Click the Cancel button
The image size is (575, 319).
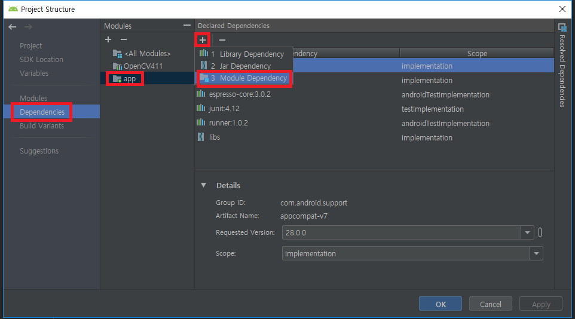pyautogui.click(x=491, y=304)
